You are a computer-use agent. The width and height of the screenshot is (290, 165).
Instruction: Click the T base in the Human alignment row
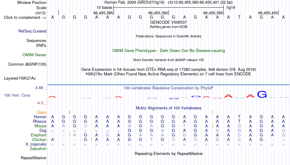coord(239,117)
